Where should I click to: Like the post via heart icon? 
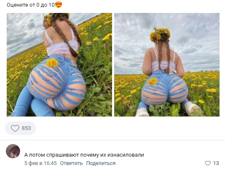pyautogui.click(x=15, y=128)
